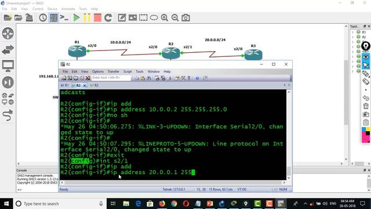The height and width of the screenshot is (209, 371).
Task: Click the trash bin in the overlay toolbar
Action: [366, 106]
